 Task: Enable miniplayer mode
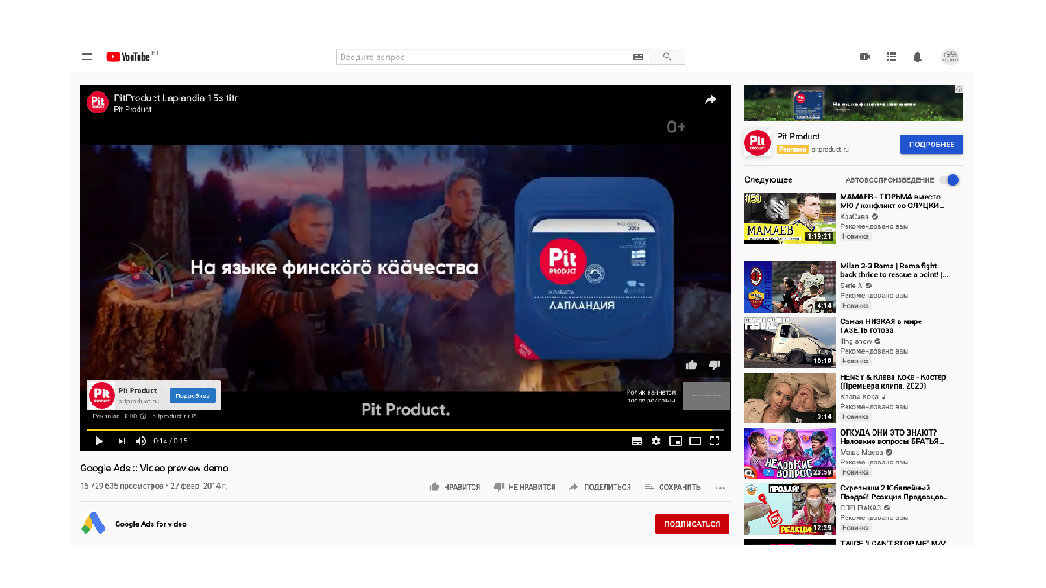676,441
